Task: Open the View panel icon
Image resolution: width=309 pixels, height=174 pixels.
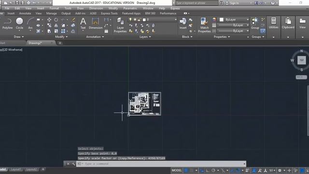Action: pos(302,23)
